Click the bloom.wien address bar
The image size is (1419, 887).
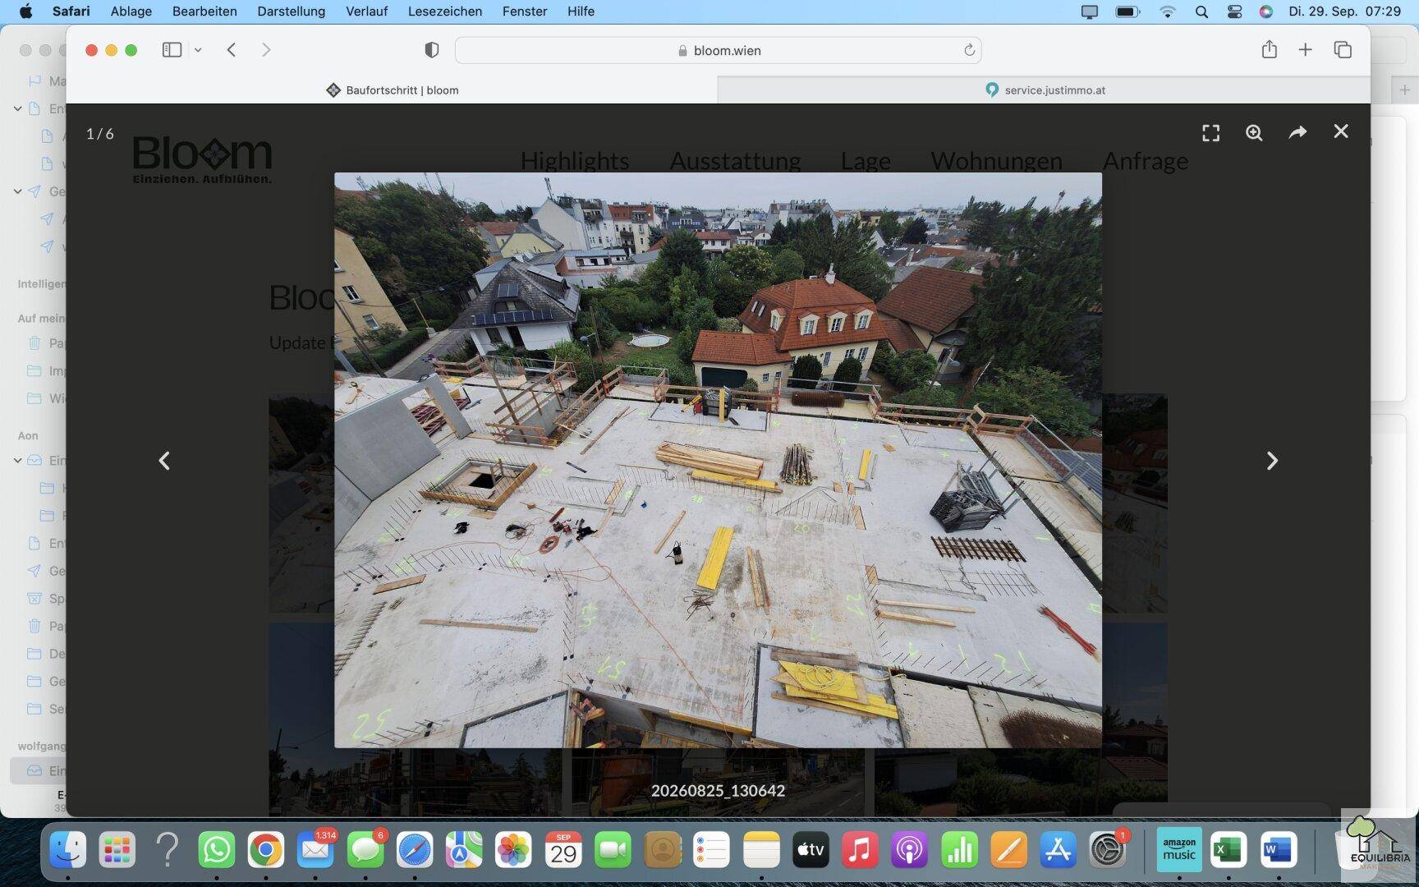coord(719,50)
